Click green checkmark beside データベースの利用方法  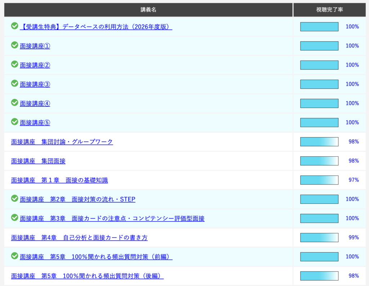[x=14, y=26]
